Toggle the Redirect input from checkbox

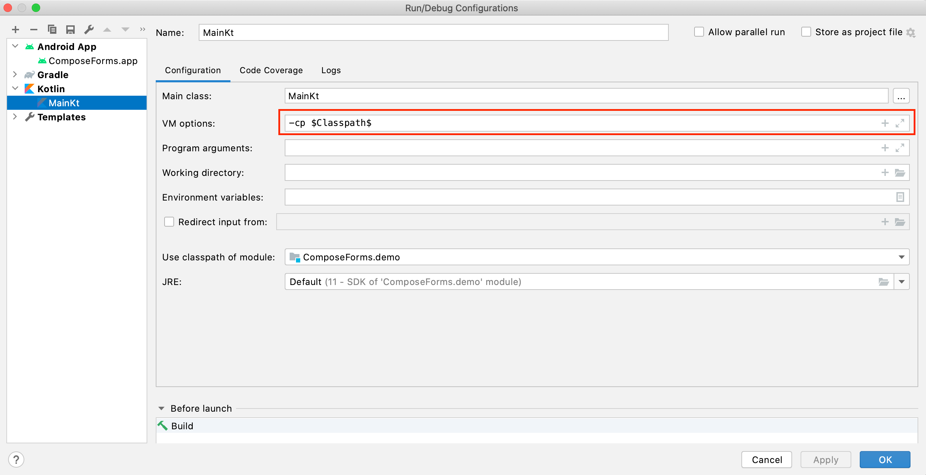pyautogui.click(x=169, y=222)
